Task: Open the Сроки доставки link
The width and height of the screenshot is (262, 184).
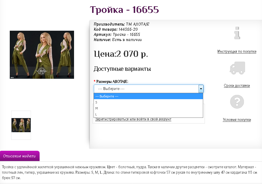Action: tap(237, 86)
